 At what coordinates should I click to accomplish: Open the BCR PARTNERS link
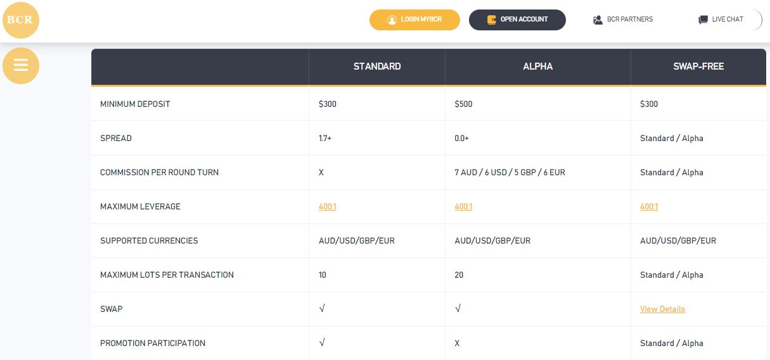pyautogui.click(x=623, y=20)
